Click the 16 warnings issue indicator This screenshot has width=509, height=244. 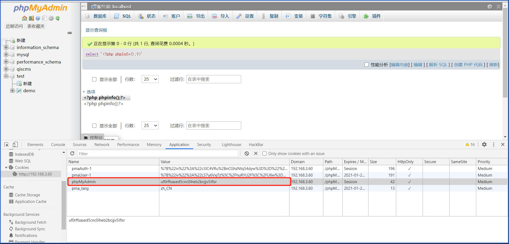click(x=470, y=144)
